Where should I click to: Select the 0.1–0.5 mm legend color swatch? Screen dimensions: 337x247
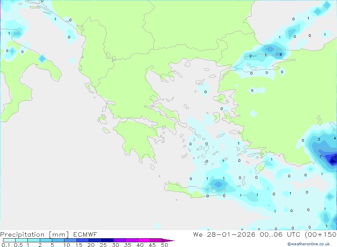click(9, 240)
